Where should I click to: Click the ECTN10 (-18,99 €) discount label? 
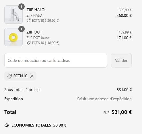pos(46,43)
